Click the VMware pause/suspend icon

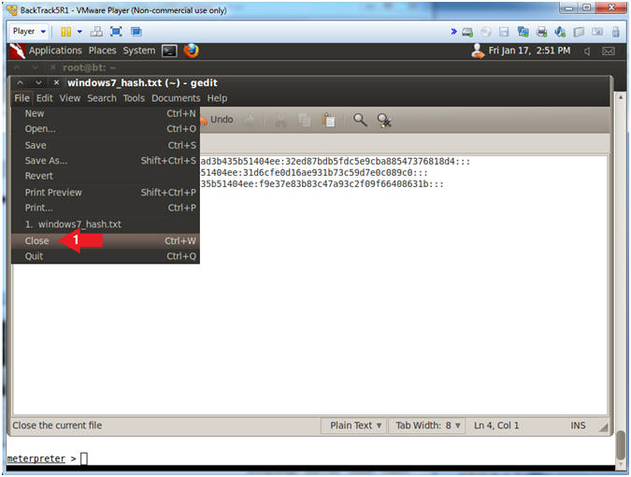coord(66,32)
